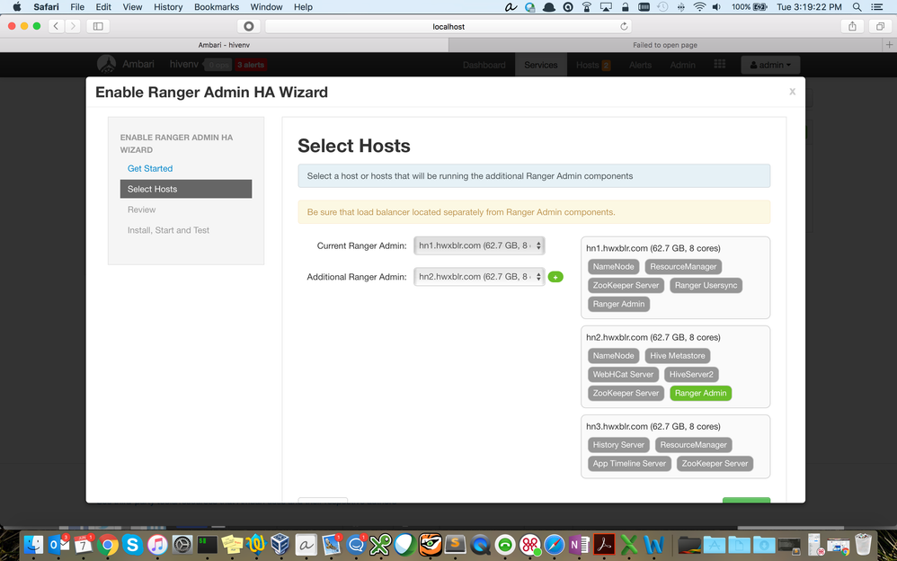Open Wi-Fi menu bar status
The image size is (897, 561).
[x=699, y=7]
